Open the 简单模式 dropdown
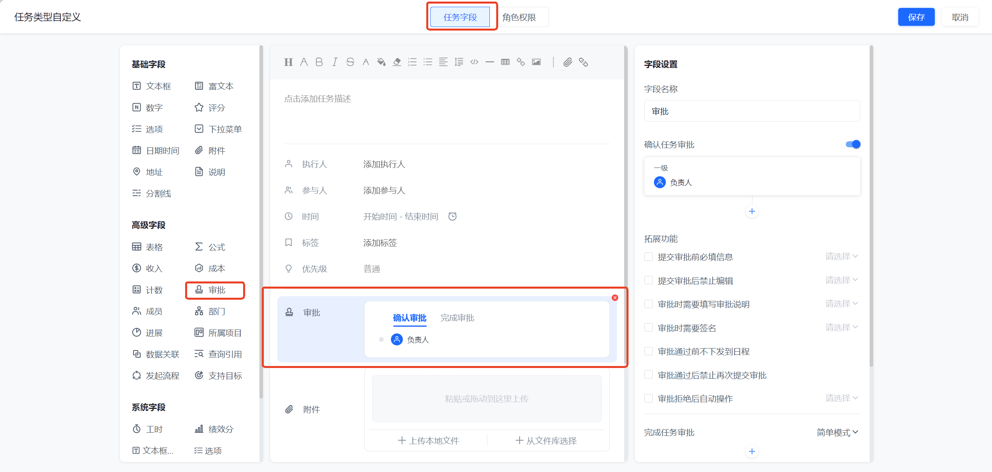Image resolution: width=992 pixels, height=472 pixels. pos(837,432)
